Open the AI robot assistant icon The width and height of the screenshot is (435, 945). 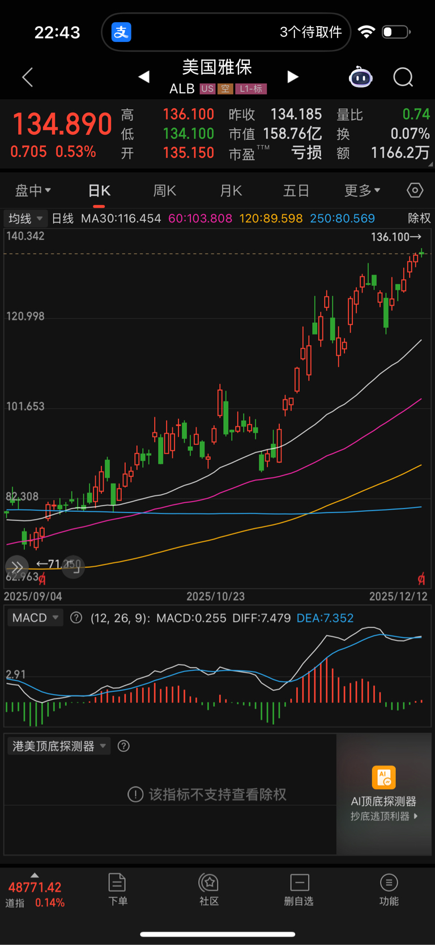[x=361, y=77]
